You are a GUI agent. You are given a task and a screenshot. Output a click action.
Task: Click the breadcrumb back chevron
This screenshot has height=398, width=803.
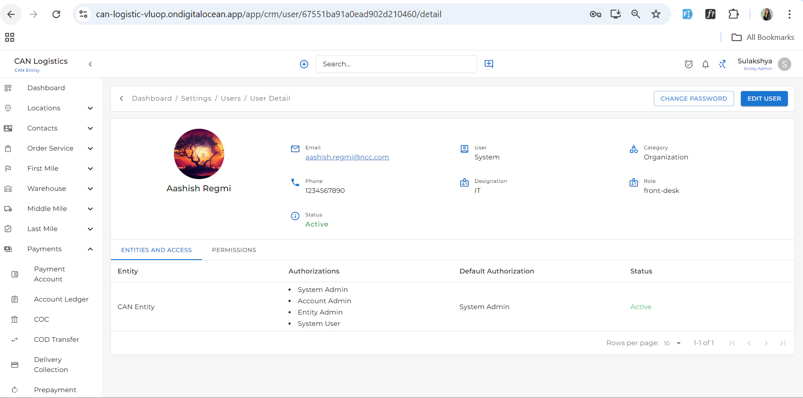click(121, 99)
